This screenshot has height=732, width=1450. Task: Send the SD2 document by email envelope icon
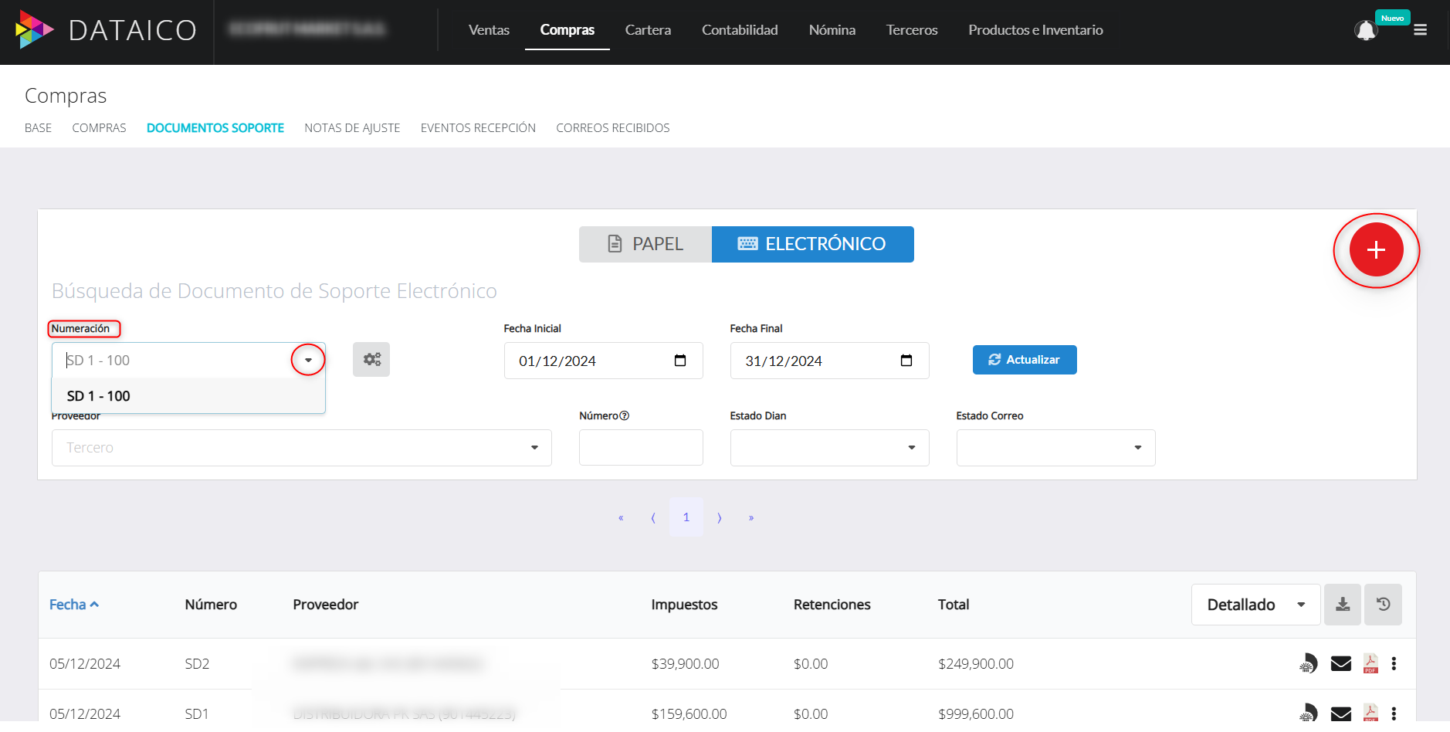1340,663
